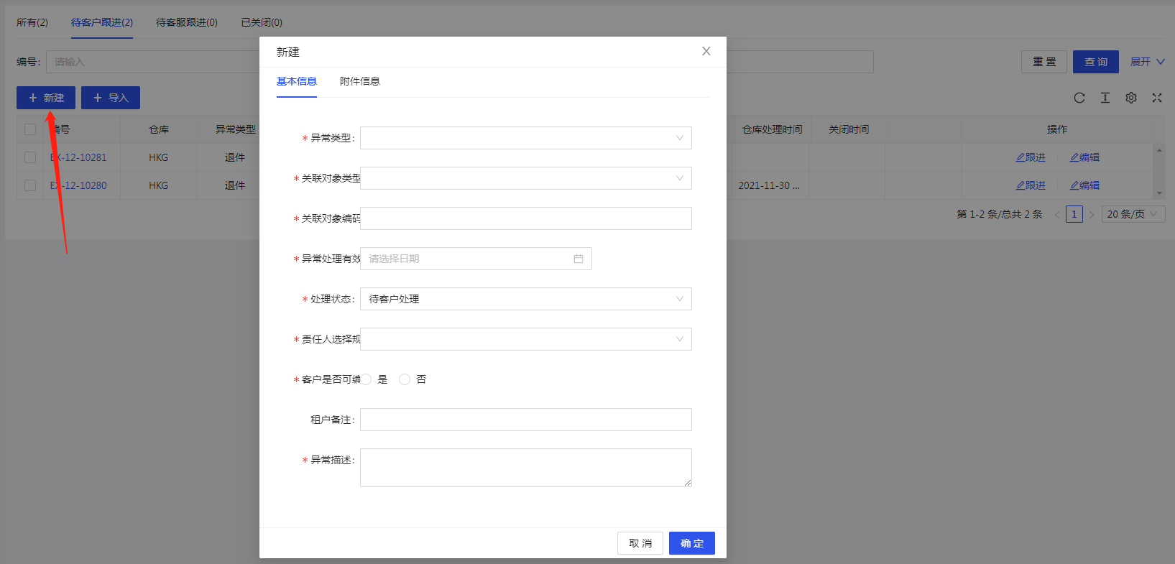The height and width of the screenshot is (564, 1175).
Task: Switch to 附件信息 tab
Action: pos(360,81)
